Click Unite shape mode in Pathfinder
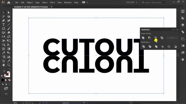Screen dimensions: 186x104 143,38
